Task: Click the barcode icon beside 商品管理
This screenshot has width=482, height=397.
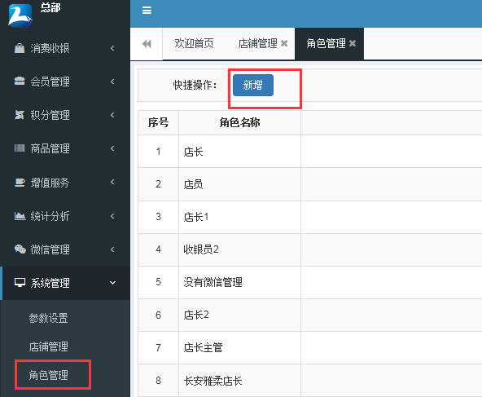Action: pos(20,148)
